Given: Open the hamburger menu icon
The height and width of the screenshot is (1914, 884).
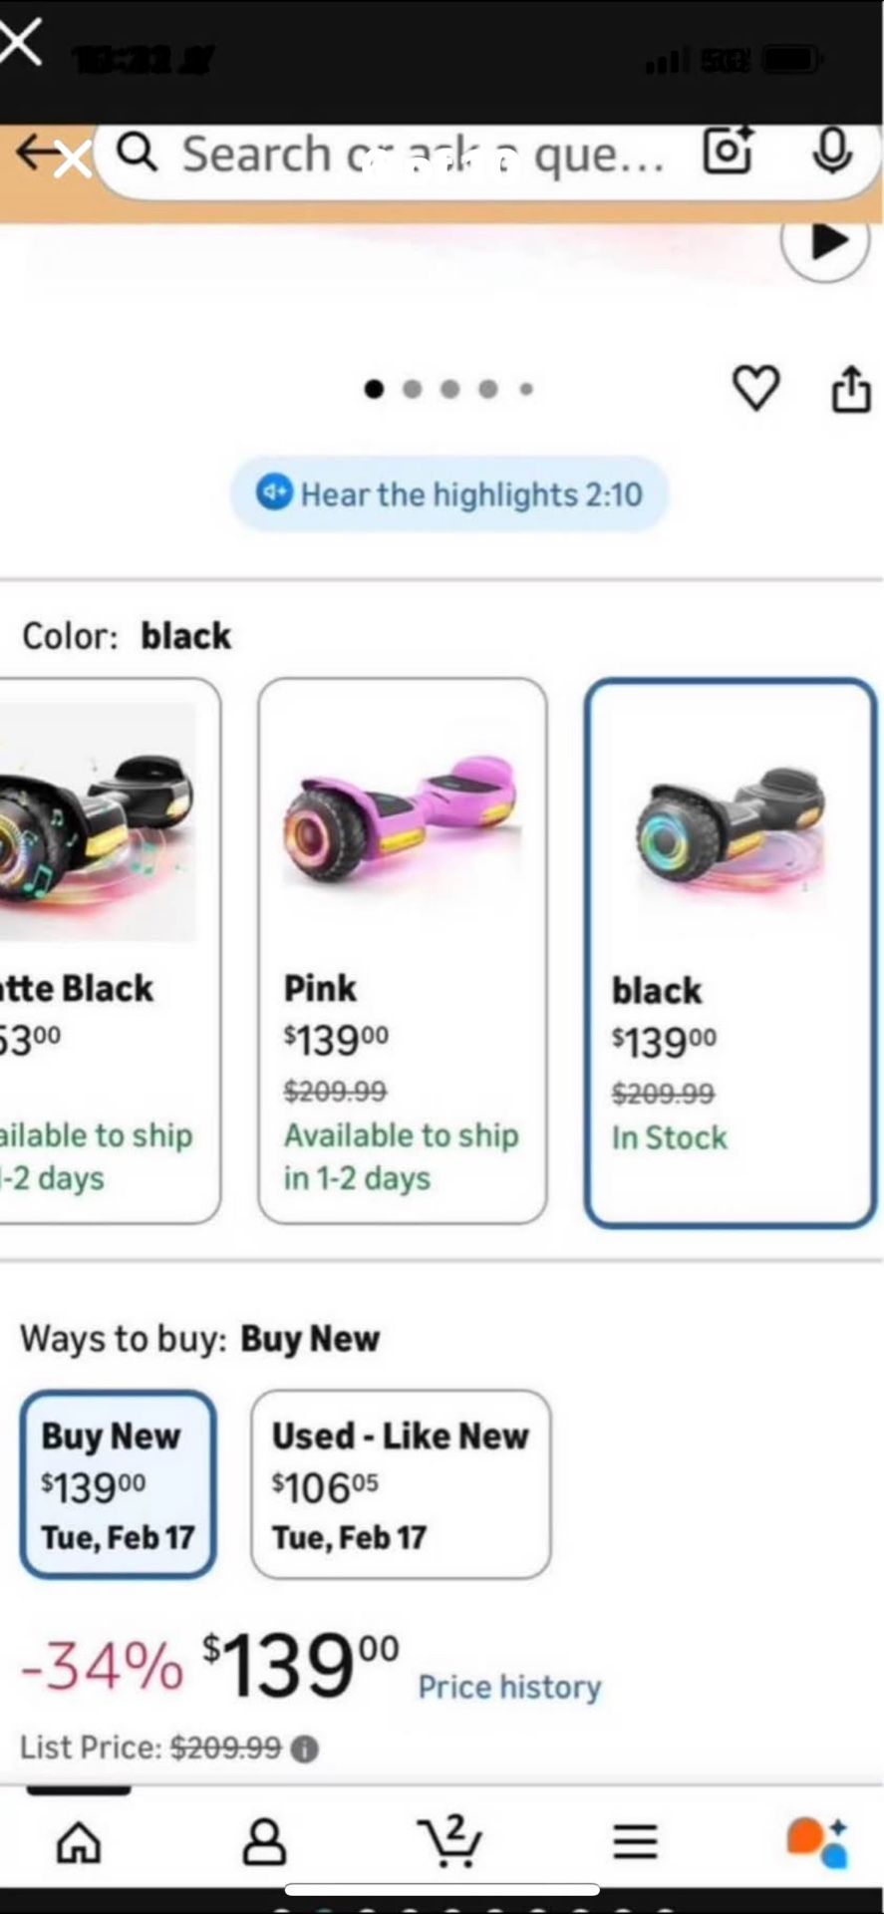Looking at the screenshot, I should pos(635,1841).
